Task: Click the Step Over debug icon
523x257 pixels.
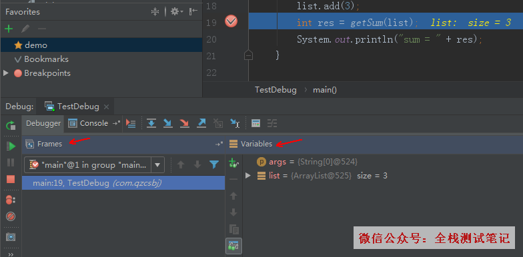Action: pos(151,123)
